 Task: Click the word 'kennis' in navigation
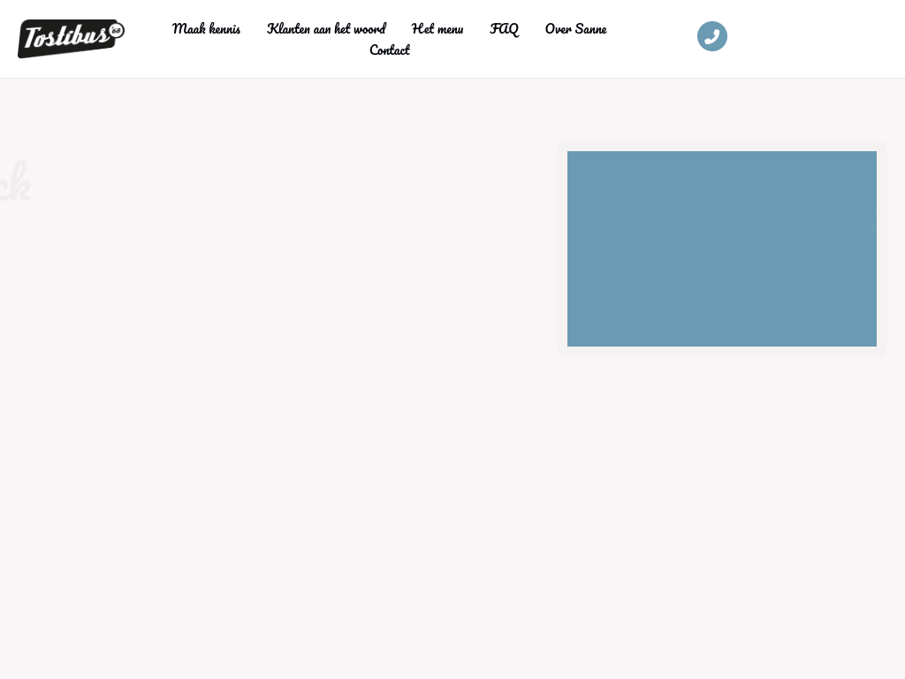[224, 29]
